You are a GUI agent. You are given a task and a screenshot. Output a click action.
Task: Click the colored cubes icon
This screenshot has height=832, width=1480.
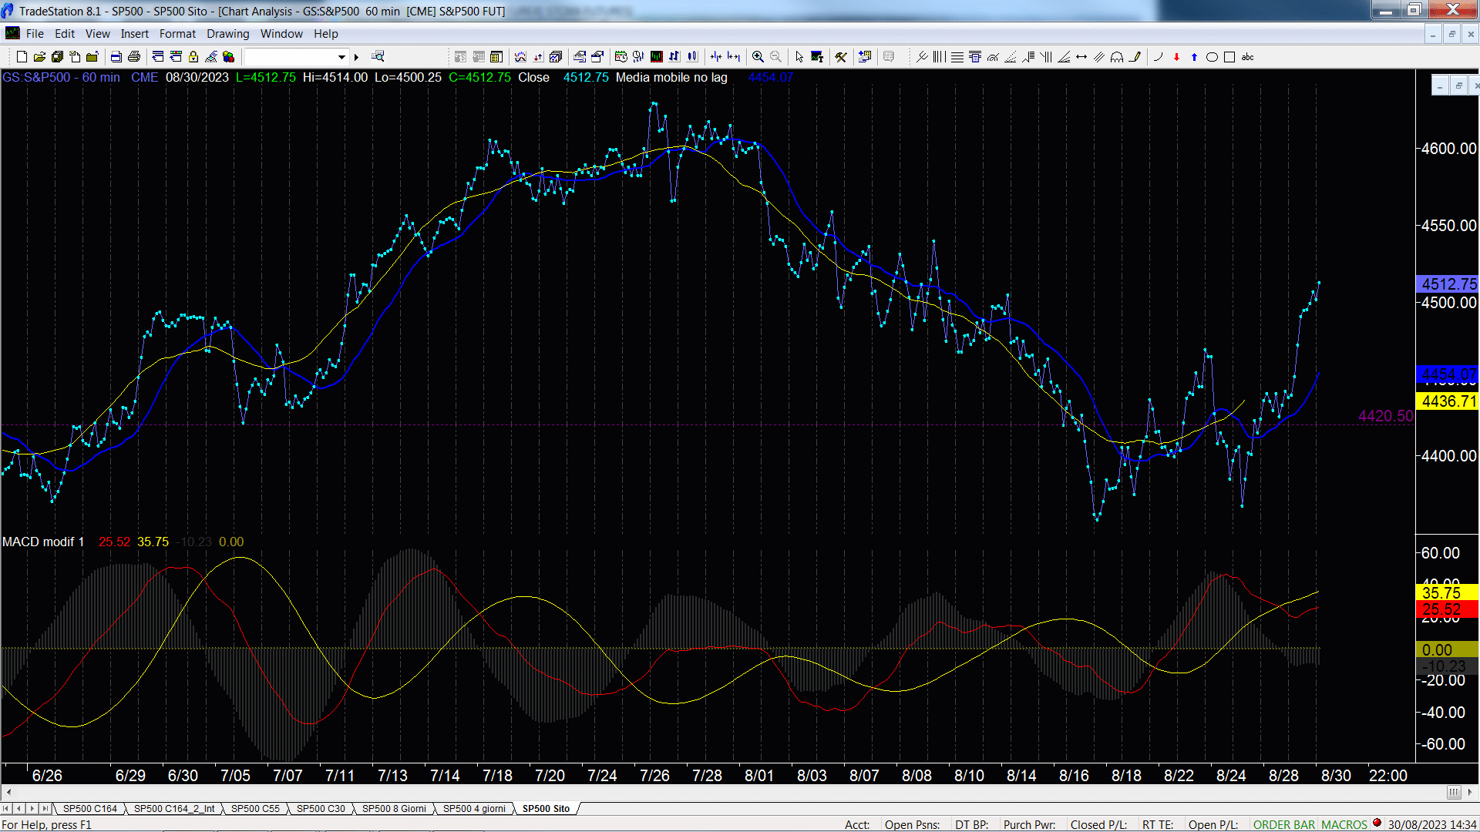[x=228, y=56]
